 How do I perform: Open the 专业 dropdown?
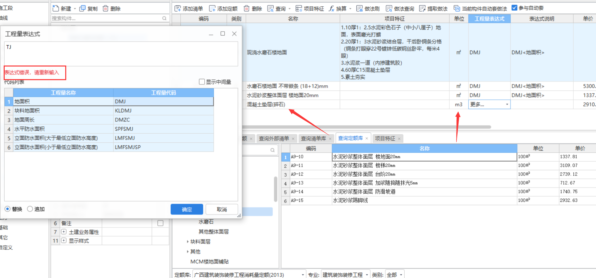pos(367,275)
